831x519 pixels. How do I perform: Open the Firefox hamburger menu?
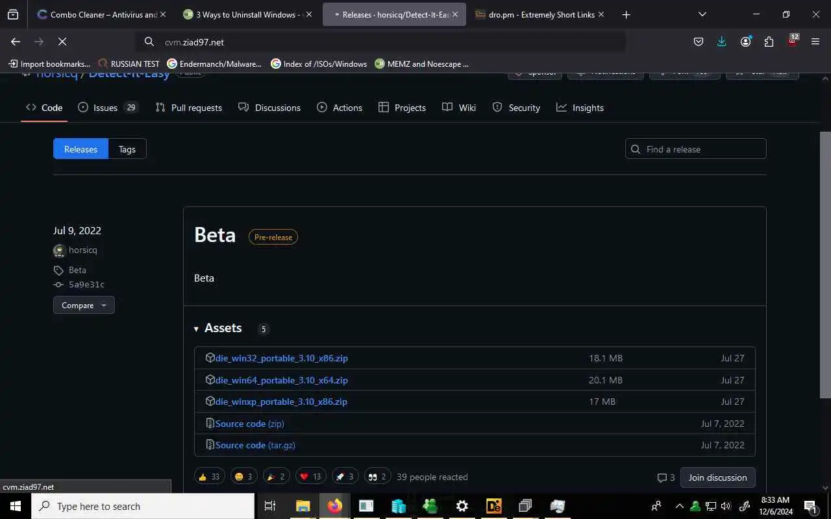coord(815,42)
